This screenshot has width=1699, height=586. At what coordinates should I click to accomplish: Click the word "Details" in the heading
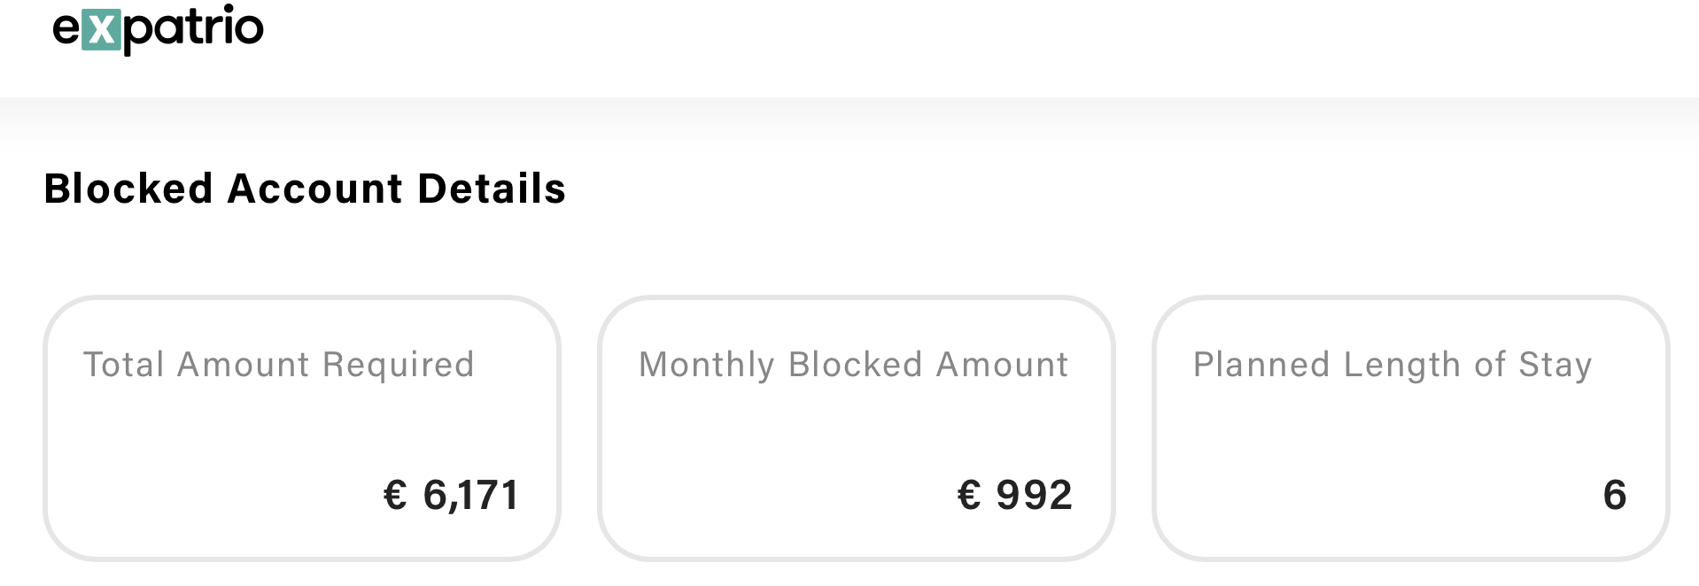click(491, 189)
